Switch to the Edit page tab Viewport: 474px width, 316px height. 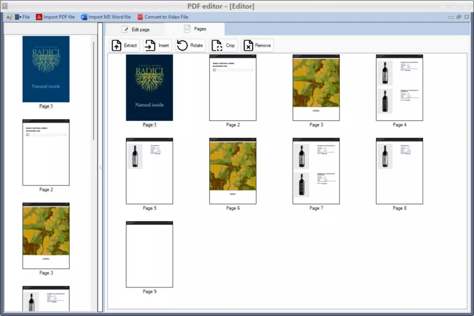tap(135, 29)
